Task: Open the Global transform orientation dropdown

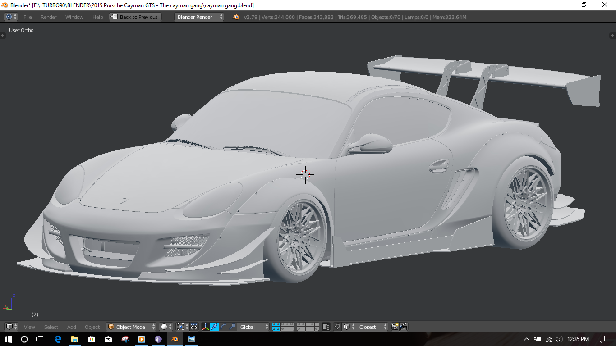Action: coord(253,327)
